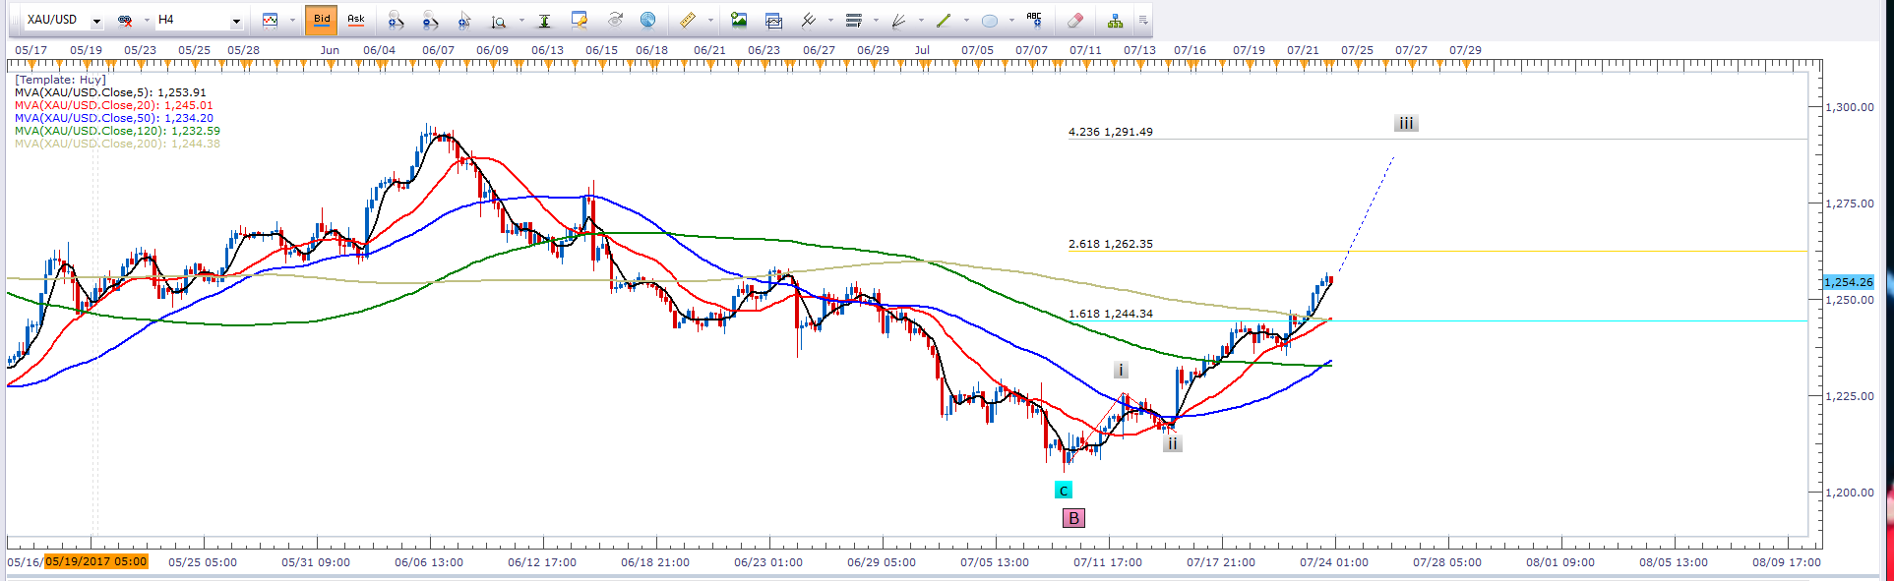
Task: Click the zoom out magnifier icon
Action: [430, 20]
